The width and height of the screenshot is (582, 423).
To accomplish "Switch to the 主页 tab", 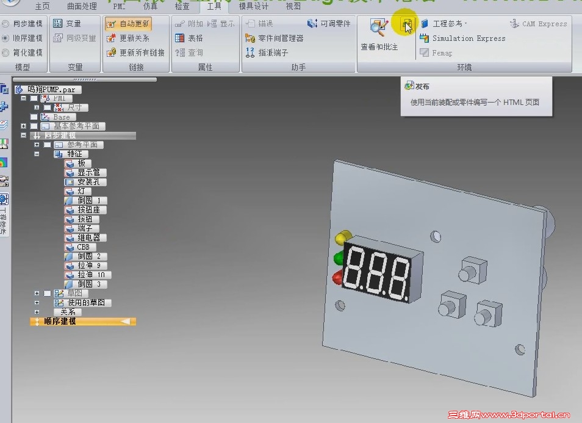I will point(42,6).
